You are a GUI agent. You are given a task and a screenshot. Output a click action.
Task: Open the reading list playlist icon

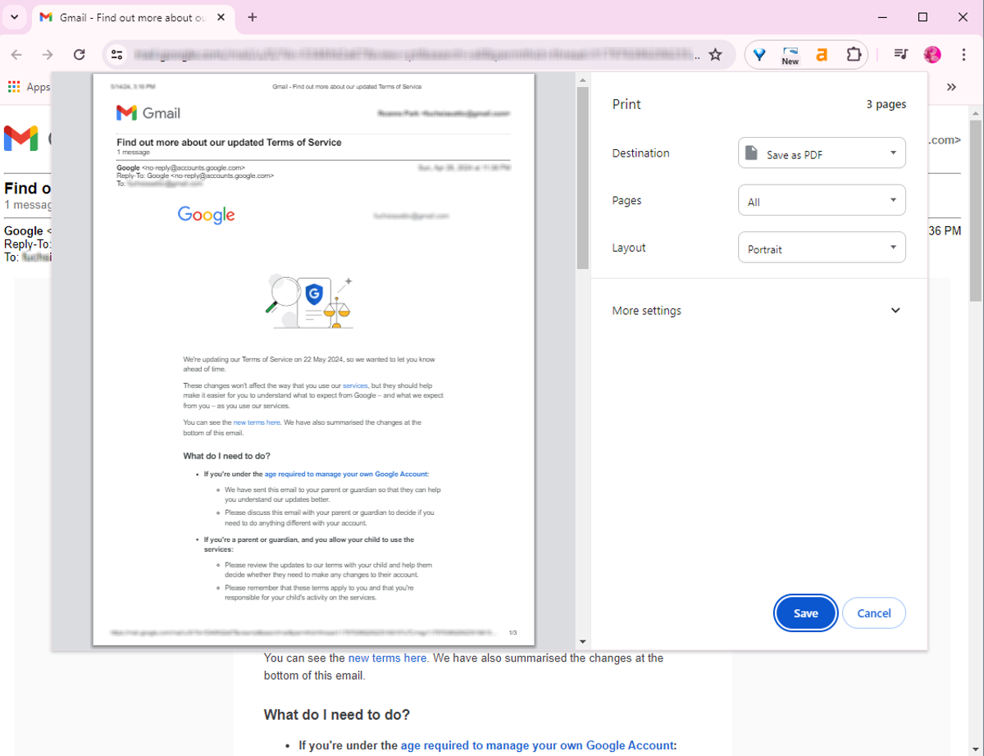point(900,54)
